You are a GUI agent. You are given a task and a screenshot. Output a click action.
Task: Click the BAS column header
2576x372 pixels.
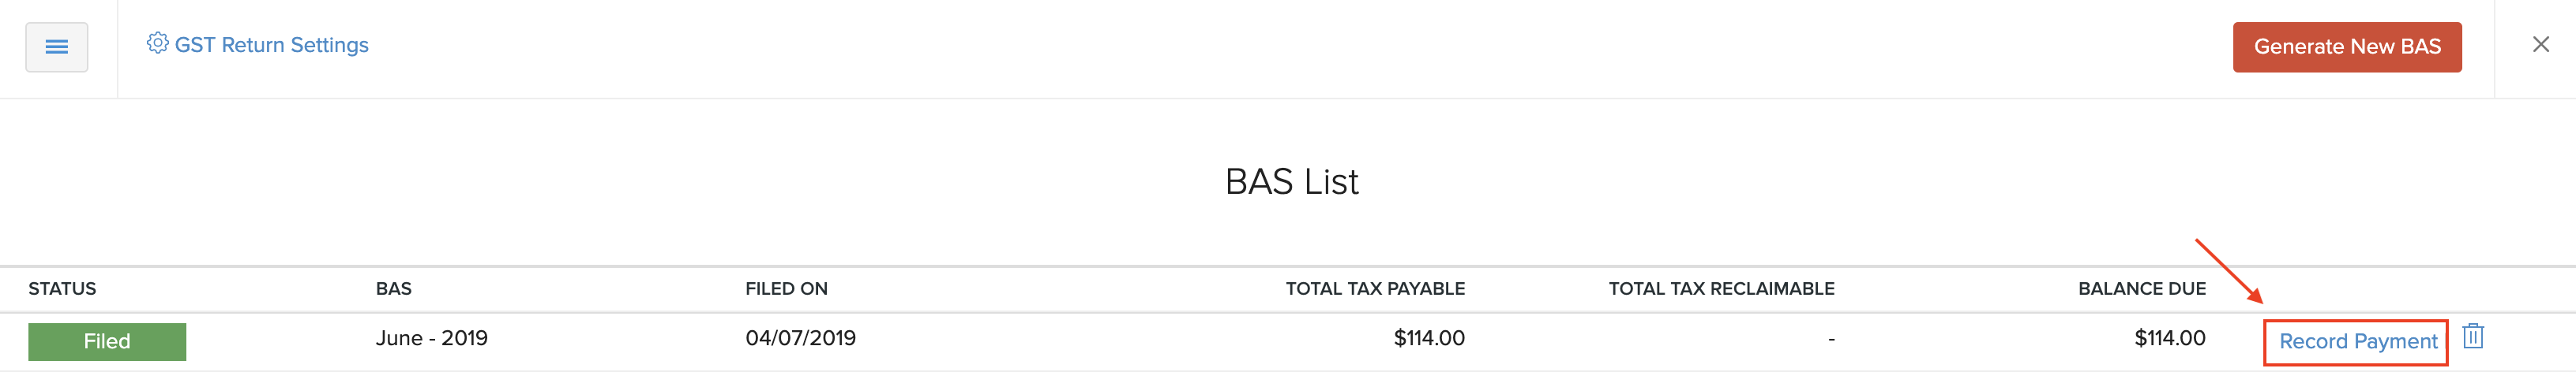(x=393, y=288)
